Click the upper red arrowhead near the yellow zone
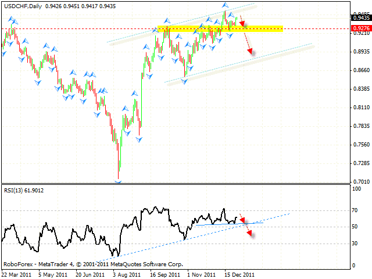The image size is (372, 279). click(x=244, y=24)
